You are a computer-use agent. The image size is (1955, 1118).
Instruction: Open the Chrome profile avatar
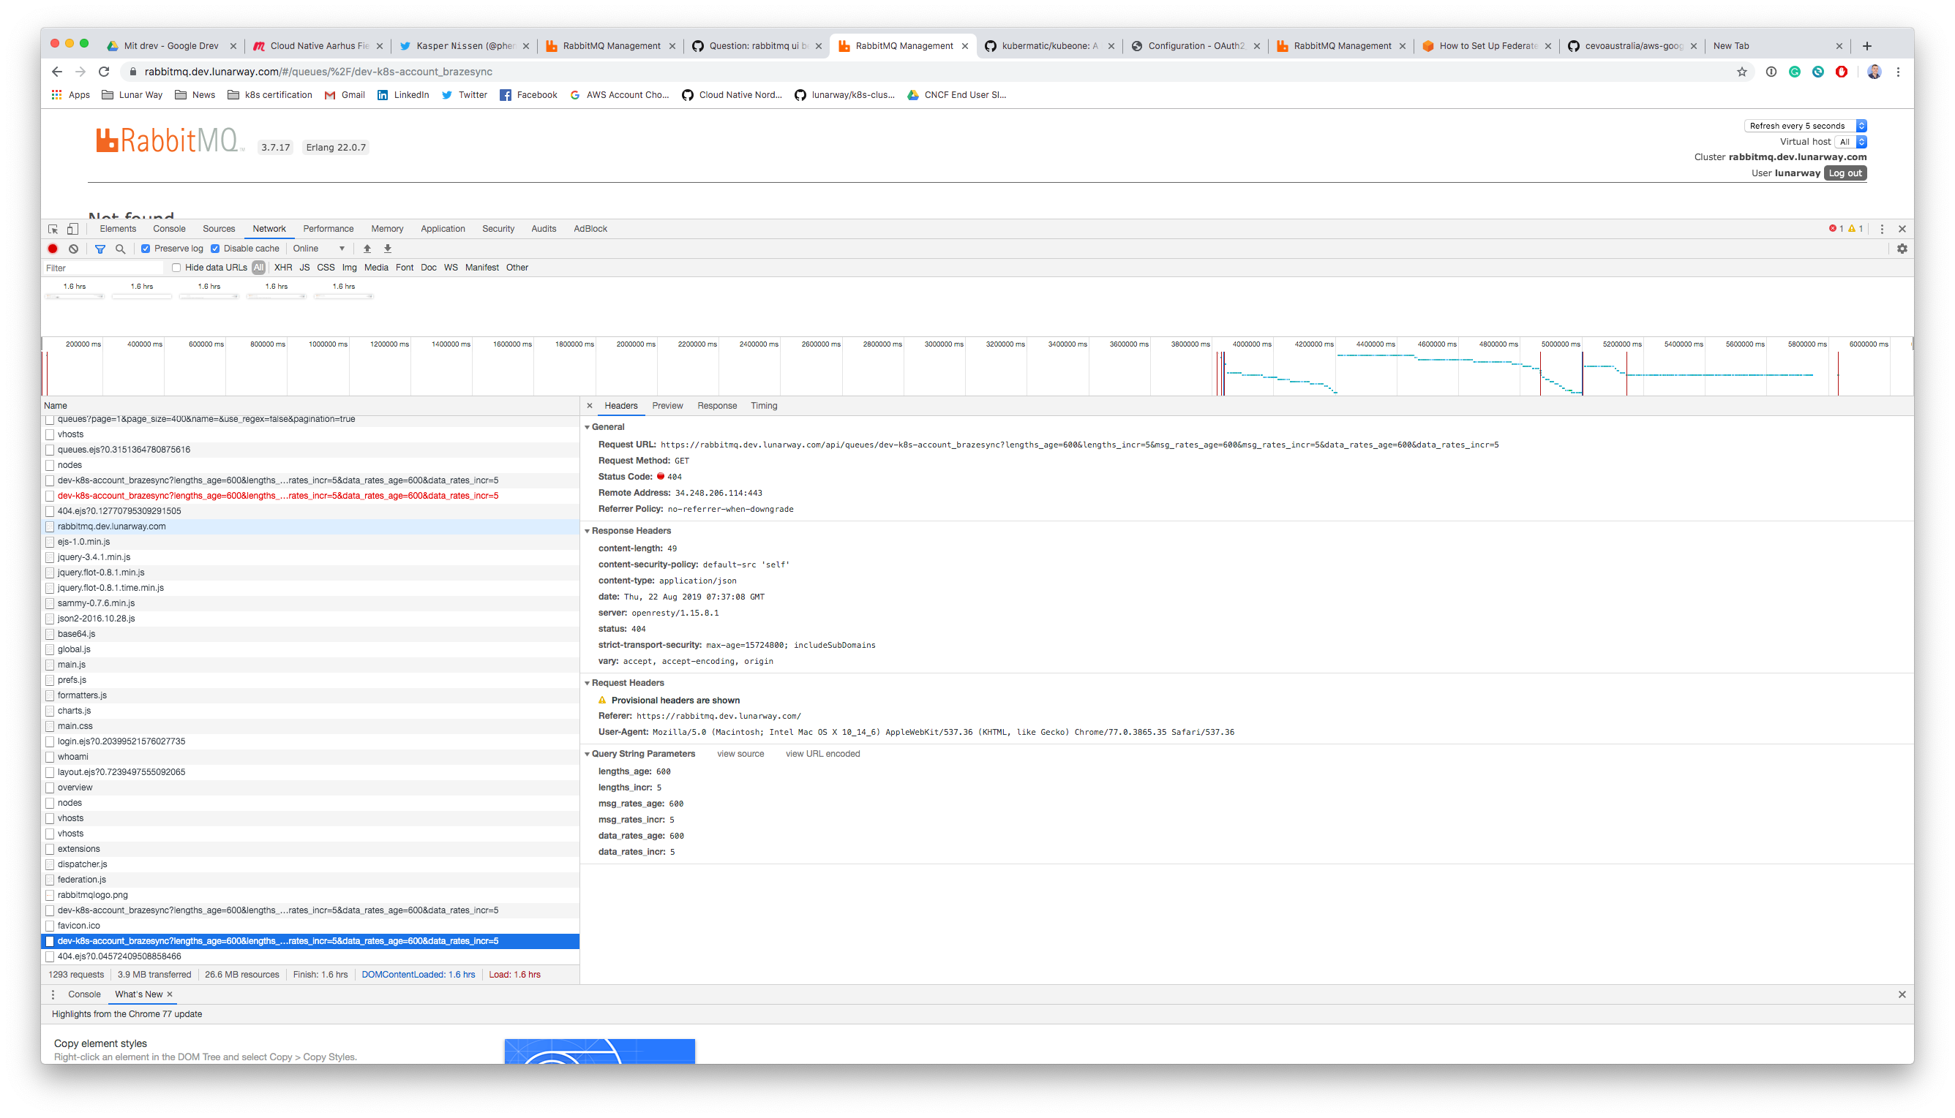pyautogui.click(x=1875, y=72)
